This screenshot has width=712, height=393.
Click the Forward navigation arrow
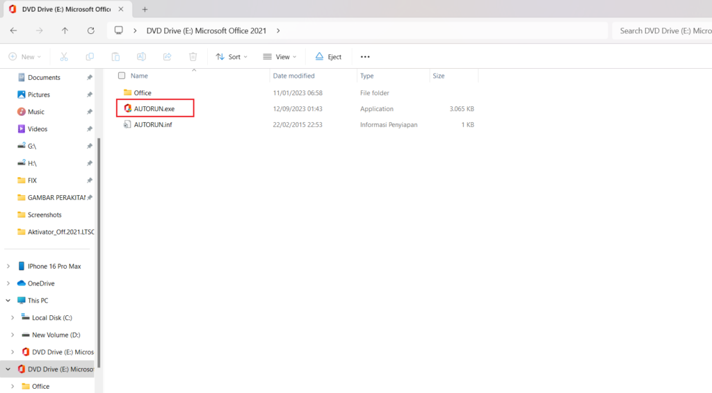pos(40,31)
